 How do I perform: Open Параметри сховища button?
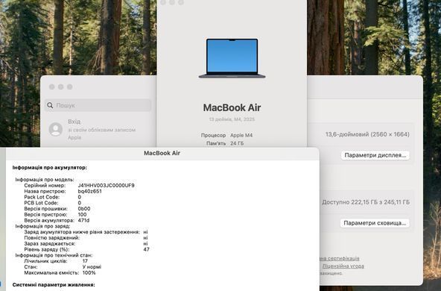click(375, 223)
